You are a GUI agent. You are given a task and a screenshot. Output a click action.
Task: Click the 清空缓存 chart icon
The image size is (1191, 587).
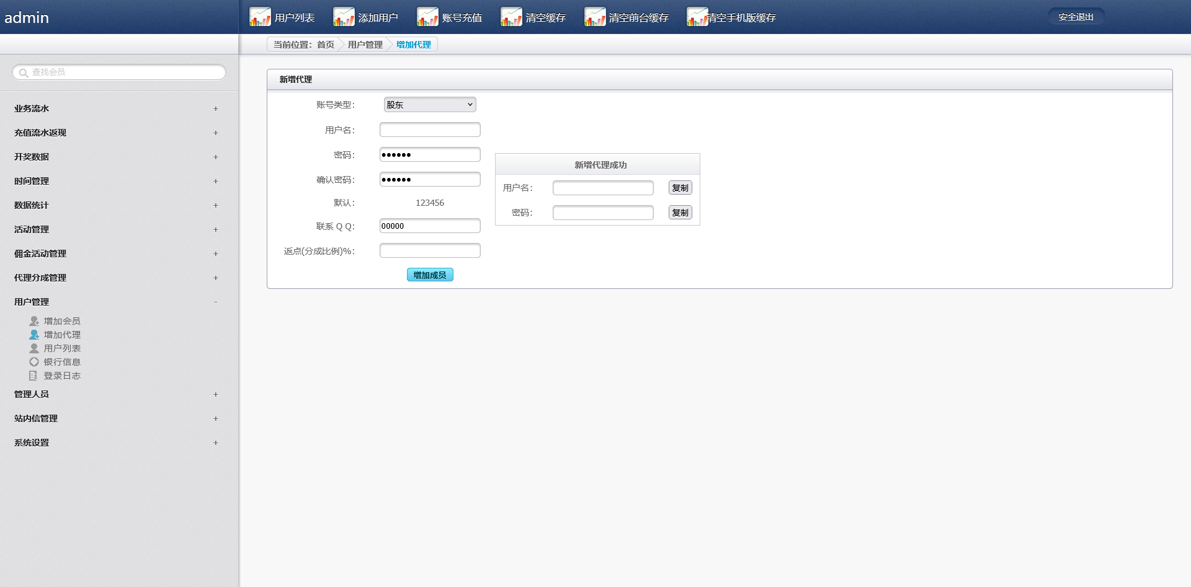point(511,17)
